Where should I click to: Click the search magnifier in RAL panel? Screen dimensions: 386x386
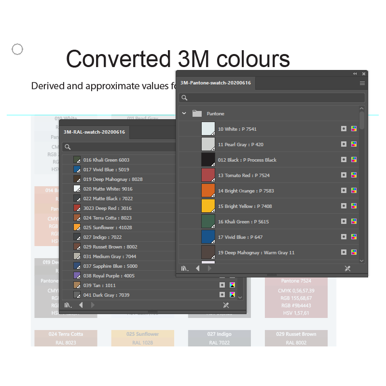point(68,147)
